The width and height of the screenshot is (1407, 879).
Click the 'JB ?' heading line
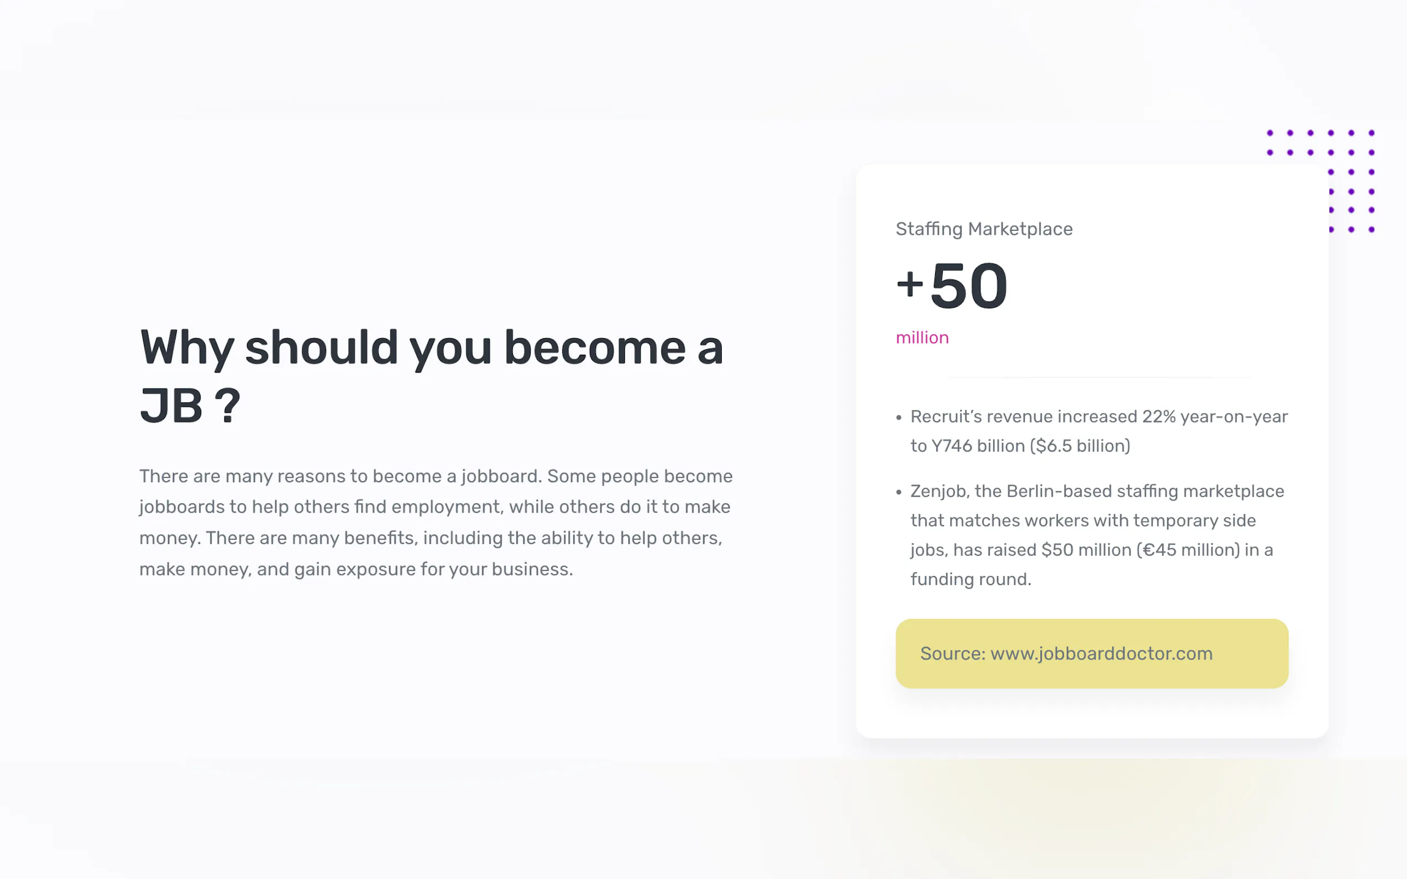tap(189, 405)
